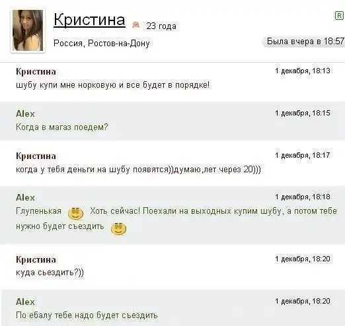
Task: Open the Кристина profile name link
Action: coord(89,20)
